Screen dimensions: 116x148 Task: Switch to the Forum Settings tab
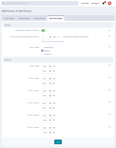9,18
